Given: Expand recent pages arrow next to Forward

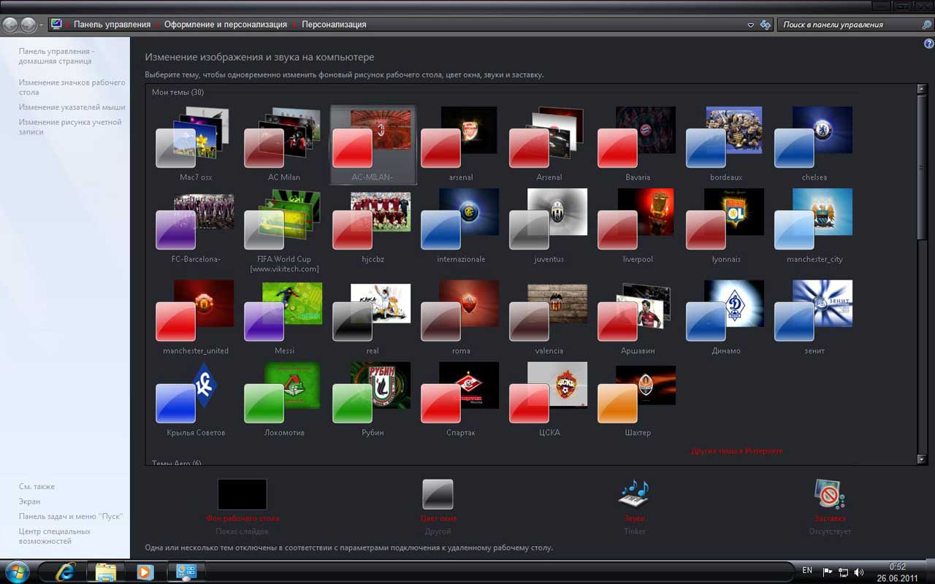Looking at the screenshot, I should [x=42, y=25].
